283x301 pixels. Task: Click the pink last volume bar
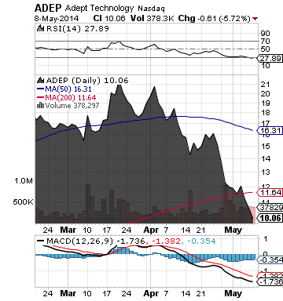252,215
